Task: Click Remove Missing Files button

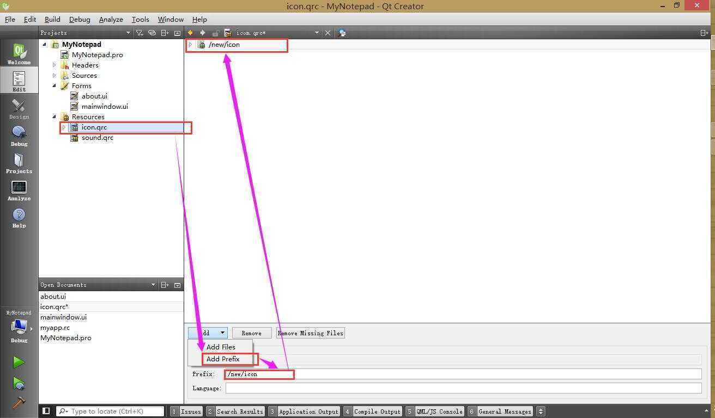Action: pos(310,333)
